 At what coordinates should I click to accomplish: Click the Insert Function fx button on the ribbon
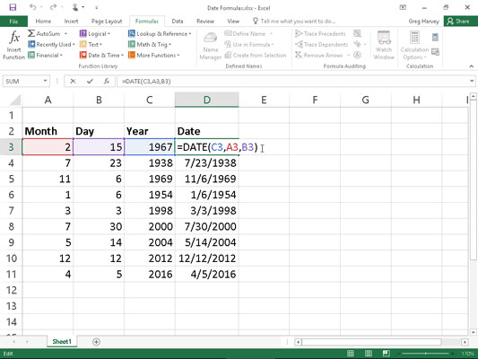click(13, 45)
